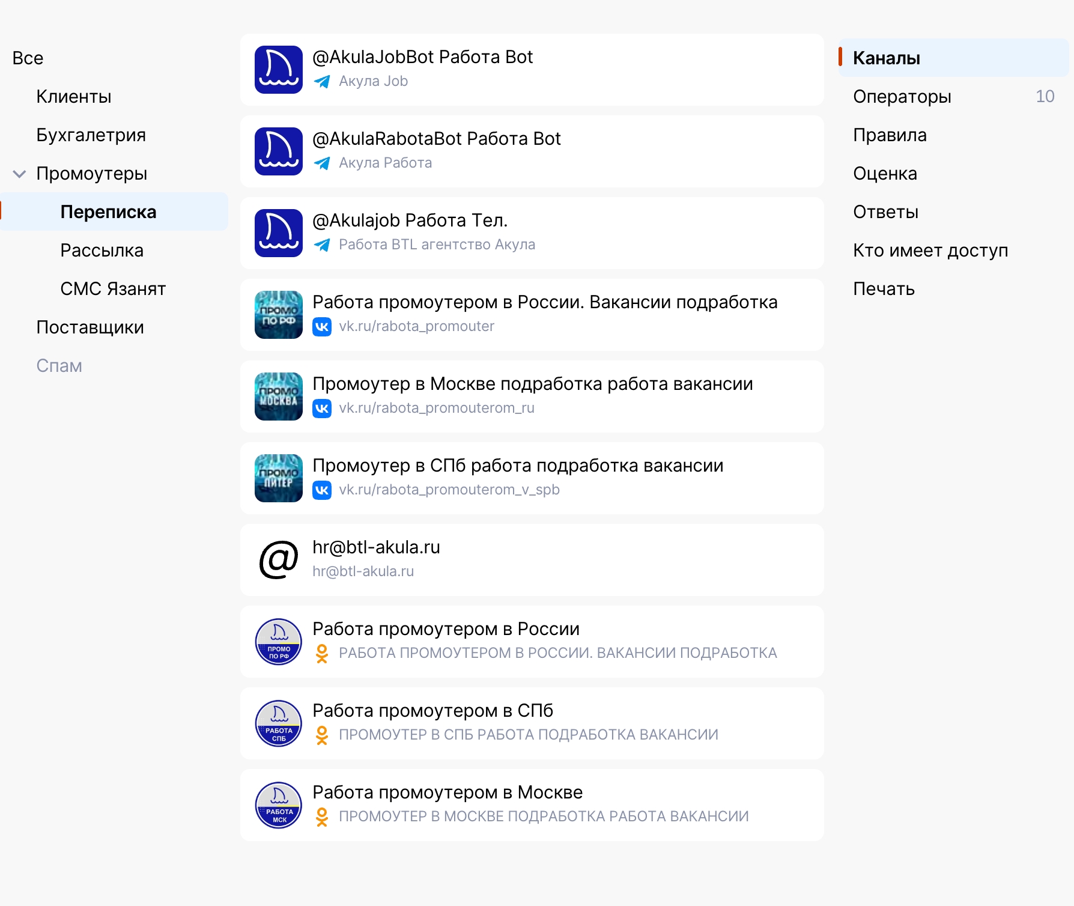Click the Промо Москва channel thumbnail
Viewport: 1074px width, 906px height.
[278, 397]
